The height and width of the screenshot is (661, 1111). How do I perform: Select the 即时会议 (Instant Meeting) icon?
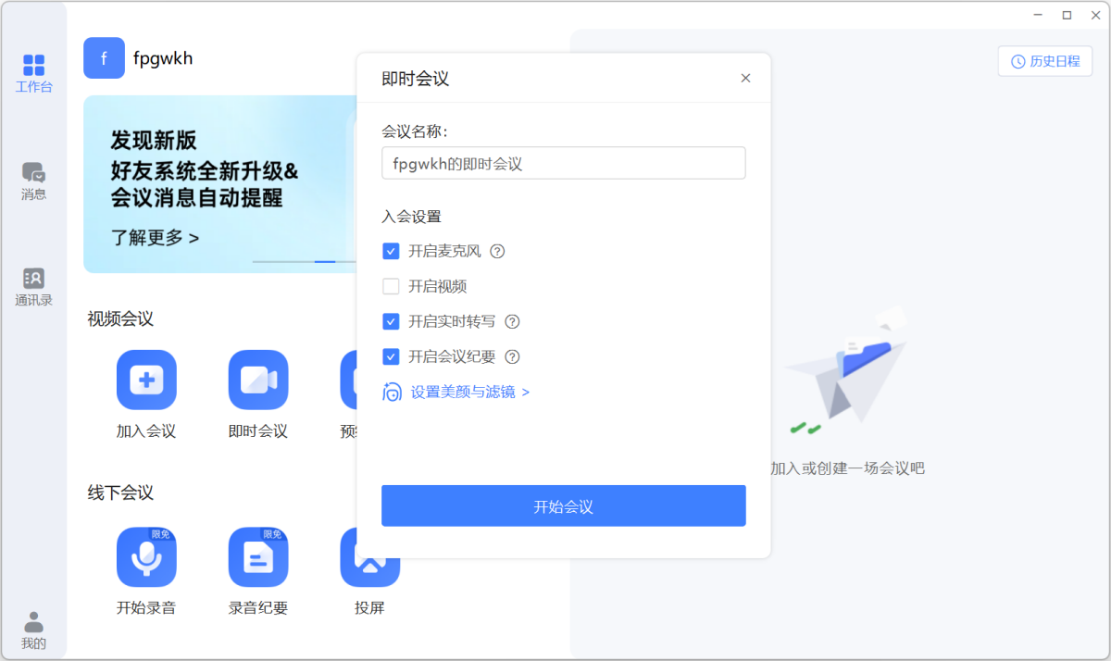[257, 380]
